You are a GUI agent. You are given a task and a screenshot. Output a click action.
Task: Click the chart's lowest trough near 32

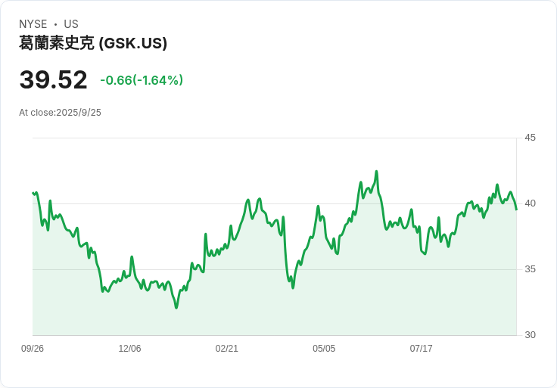coord(176,308)
